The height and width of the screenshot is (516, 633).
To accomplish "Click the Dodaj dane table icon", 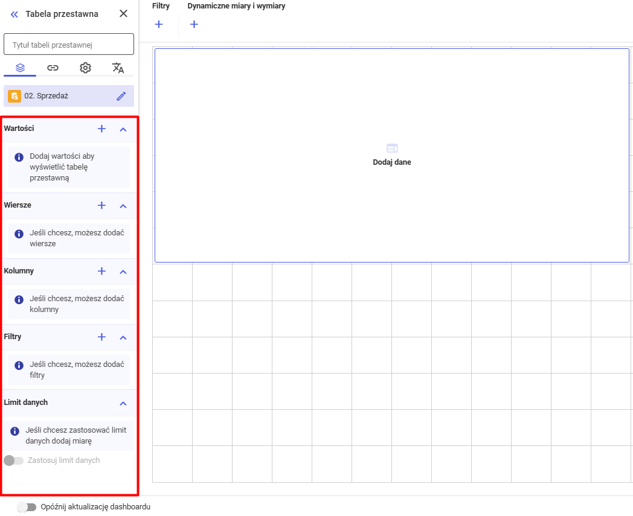I will click(x=392, y=148).
